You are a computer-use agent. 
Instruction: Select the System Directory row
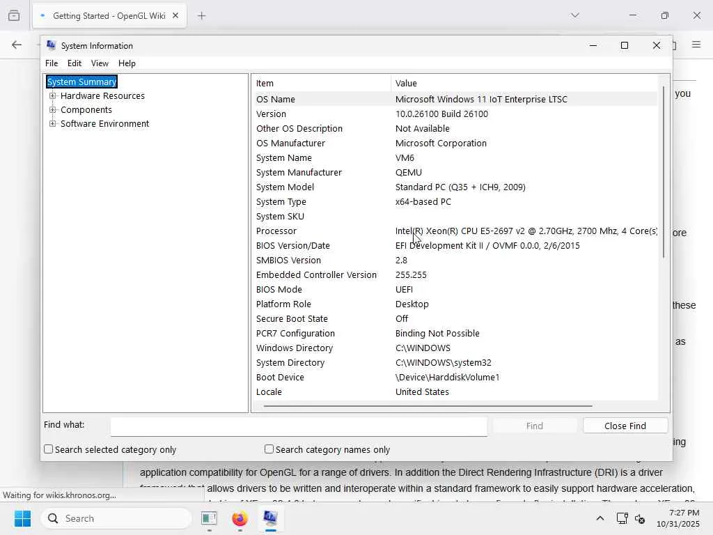455,362
